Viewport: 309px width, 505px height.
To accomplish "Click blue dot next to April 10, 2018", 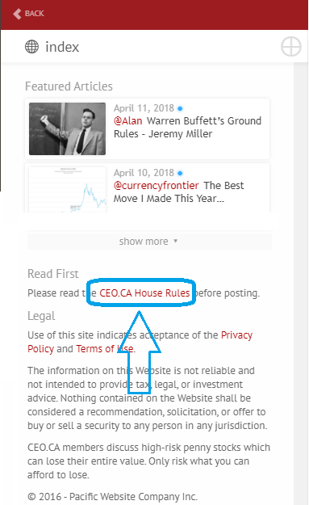I will point(180,173).
